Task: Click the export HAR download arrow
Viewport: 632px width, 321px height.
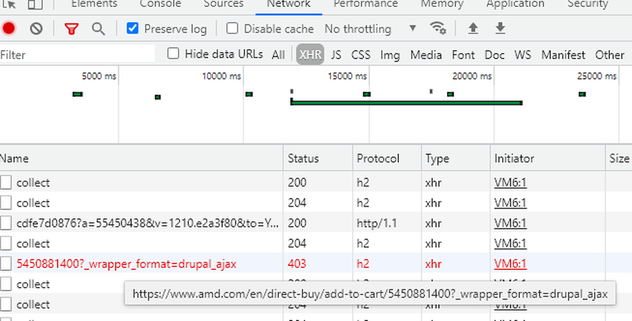Action: [500, 29]
